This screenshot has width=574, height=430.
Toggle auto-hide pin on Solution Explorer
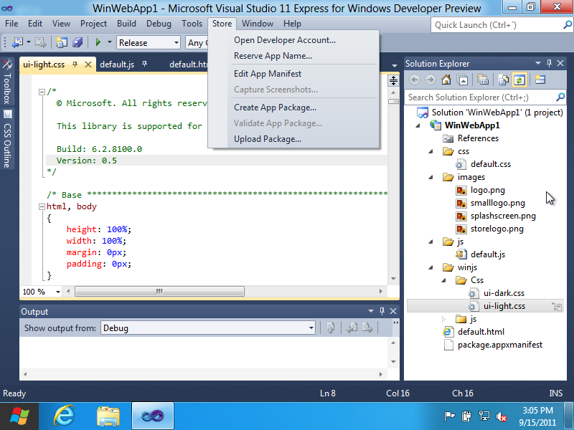[550, 64]
